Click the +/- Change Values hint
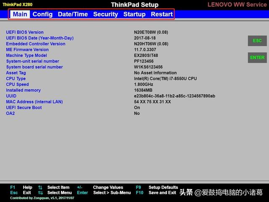The image size is (269, 202). point(100,187)
